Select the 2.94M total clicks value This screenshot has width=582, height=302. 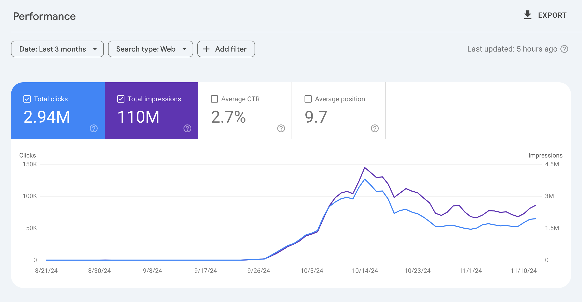pyautogui.click(x=47, y=117)
